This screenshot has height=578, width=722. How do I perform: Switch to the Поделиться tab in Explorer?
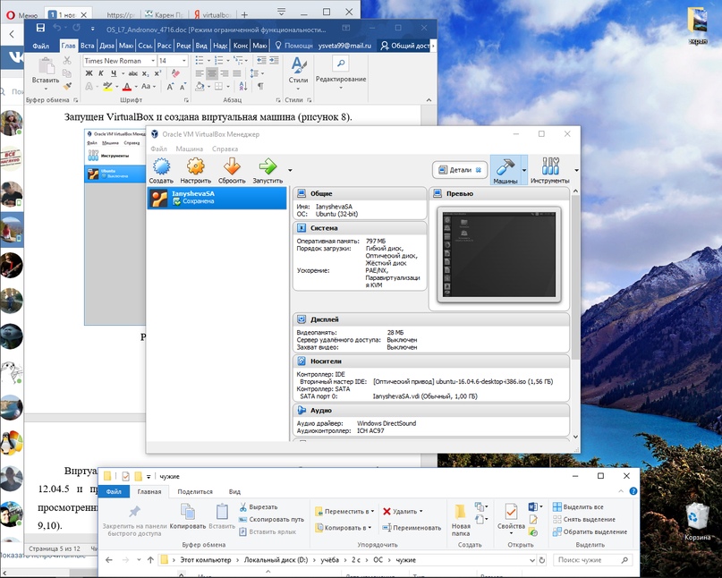pos(194,491)
